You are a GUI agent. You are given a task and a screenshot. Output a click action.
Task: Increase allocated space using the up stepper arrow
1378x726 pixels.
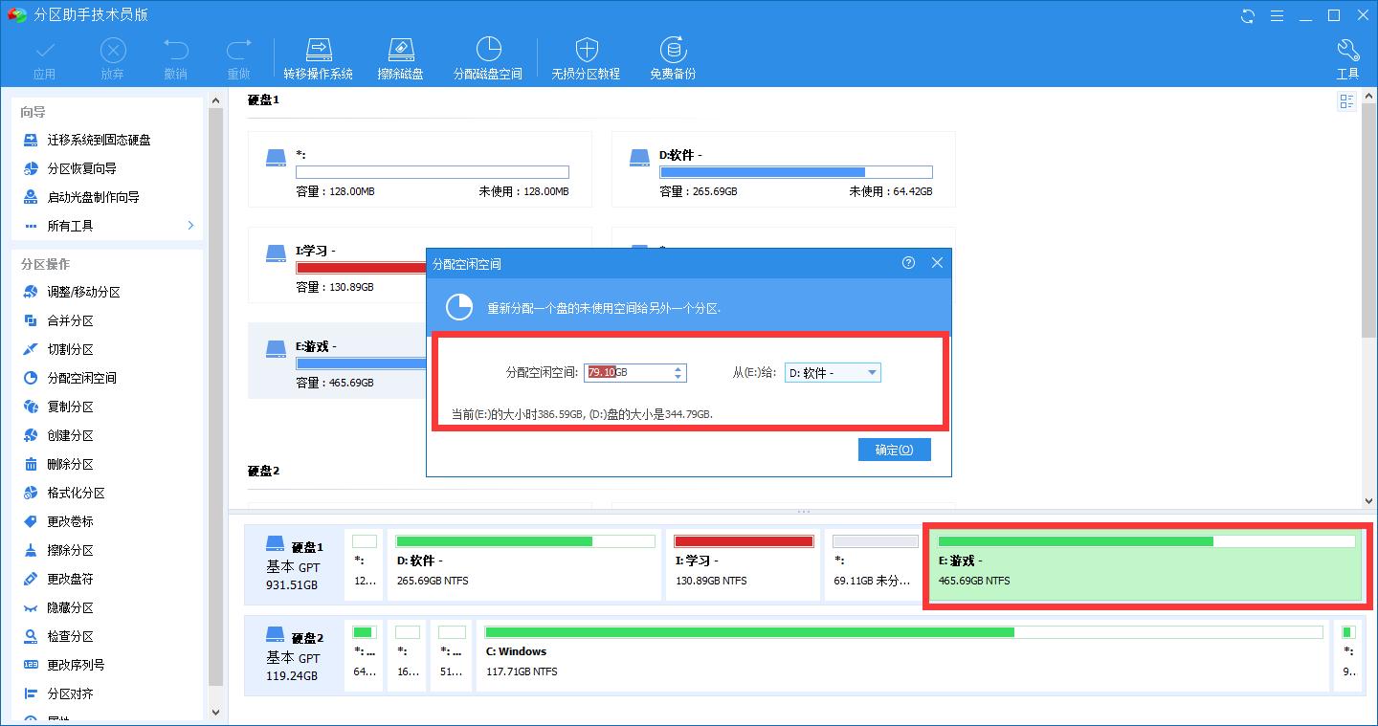(678, 368)
